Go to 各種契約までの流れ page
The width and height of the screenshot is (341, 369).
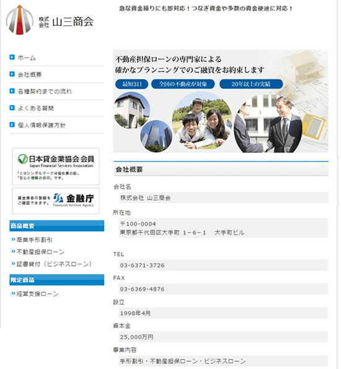tap(45, 91)
